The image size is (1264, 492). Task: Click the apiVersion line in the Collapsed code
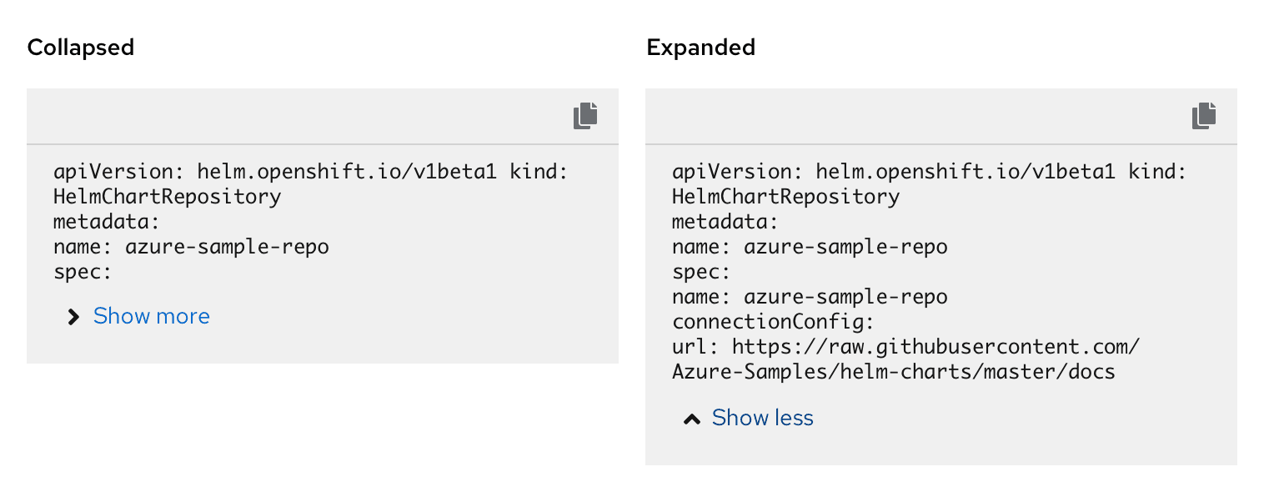(322, 172)
